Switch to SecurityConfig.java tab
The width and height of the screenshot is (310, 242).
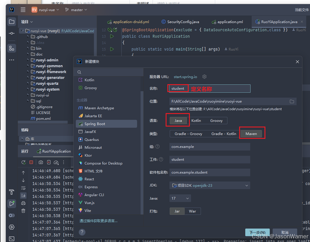click(180, 22)
